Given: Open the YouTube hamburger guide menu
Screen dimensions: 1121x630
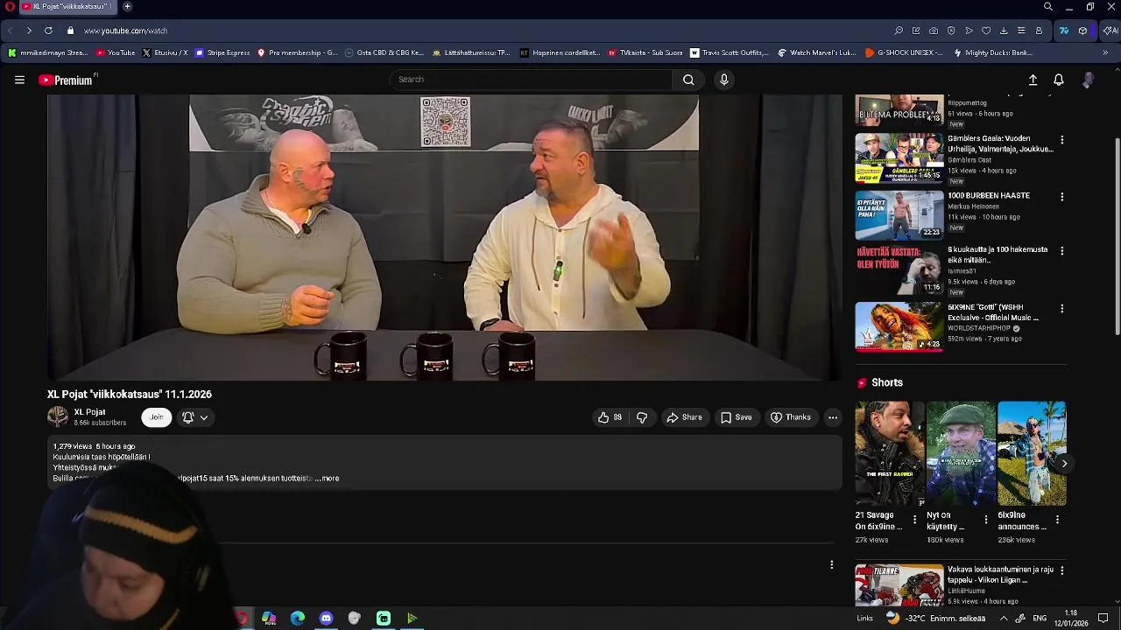Looking at the screenshot, I should coord(19,80).
